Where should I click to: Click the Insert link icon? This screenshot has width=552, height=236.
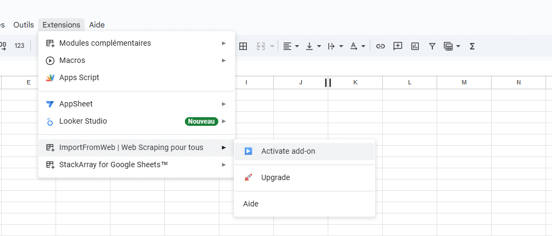[381, 46]
